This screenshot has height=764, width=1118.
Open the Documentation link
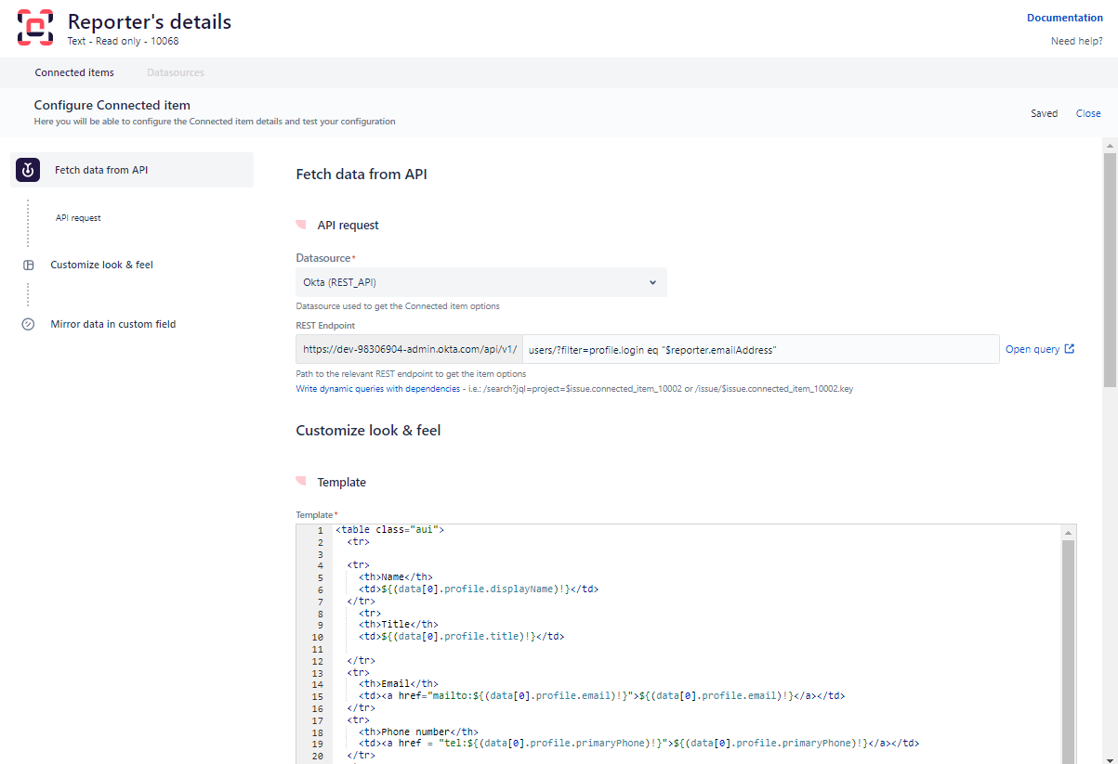(1064, 18)
